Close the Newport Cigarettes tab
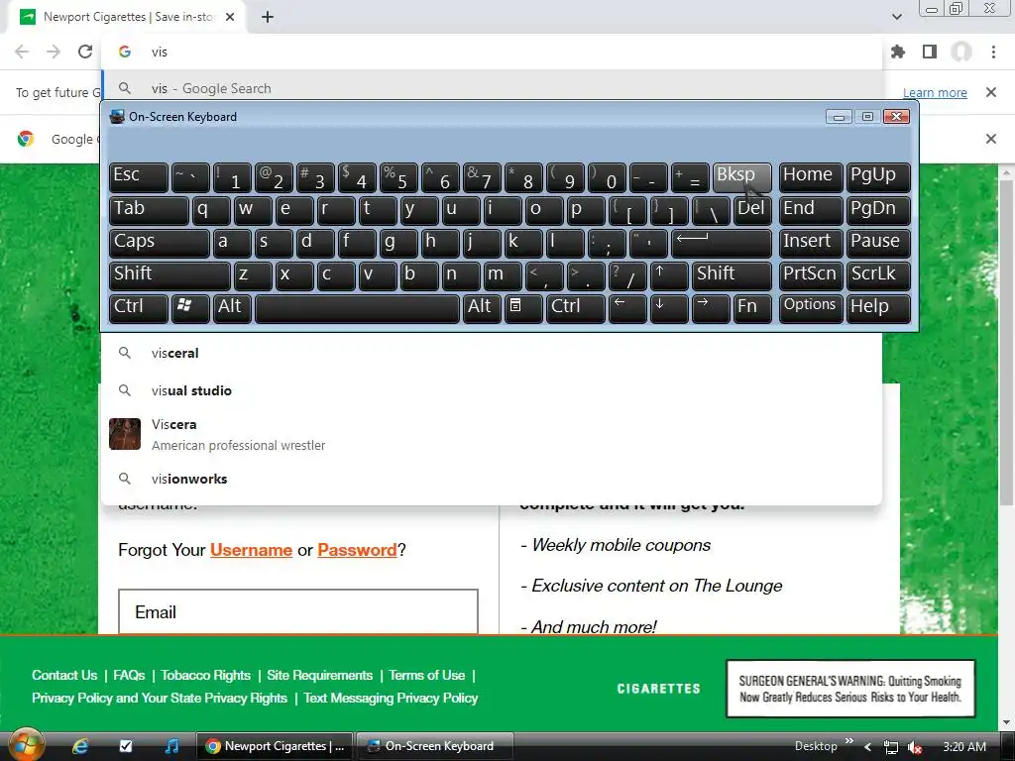This screenshot has height=761, width=1015. pos(230,17)
